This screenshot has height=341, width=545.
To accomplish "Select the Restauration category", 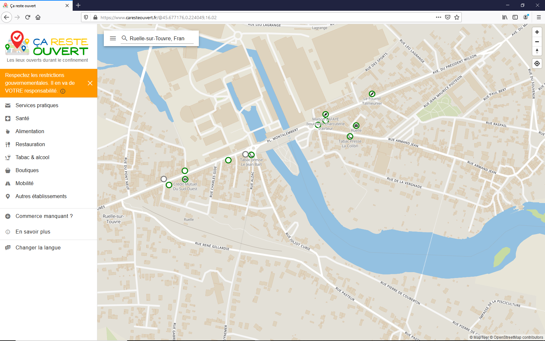I will point(49,144).
